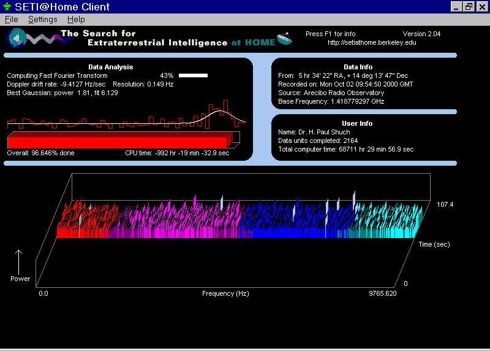490x351 pixels.
Task: Click the SETI@Home title bar alien icon
Action: (7, 7)
